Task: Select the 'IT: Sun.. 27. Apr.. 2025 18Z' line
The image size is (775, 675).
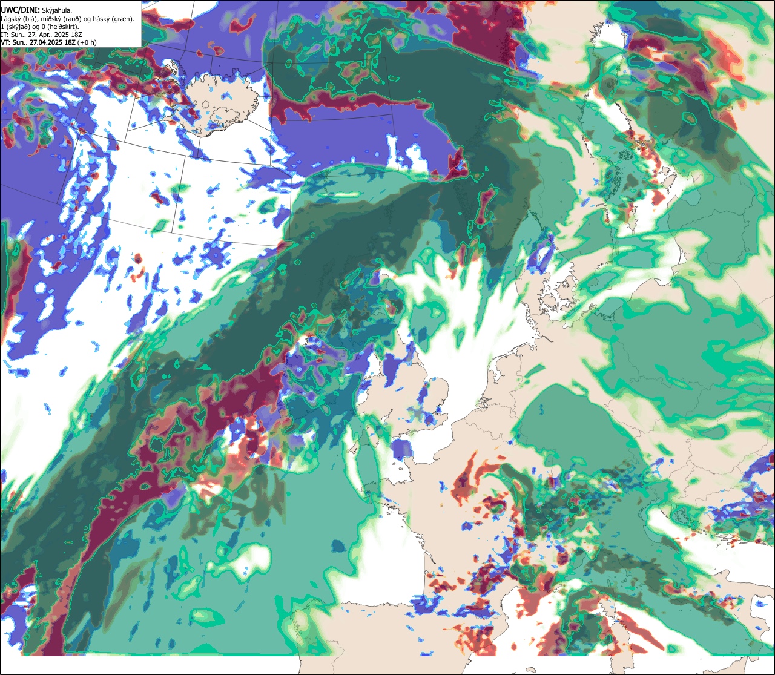Action: (41, 35)
